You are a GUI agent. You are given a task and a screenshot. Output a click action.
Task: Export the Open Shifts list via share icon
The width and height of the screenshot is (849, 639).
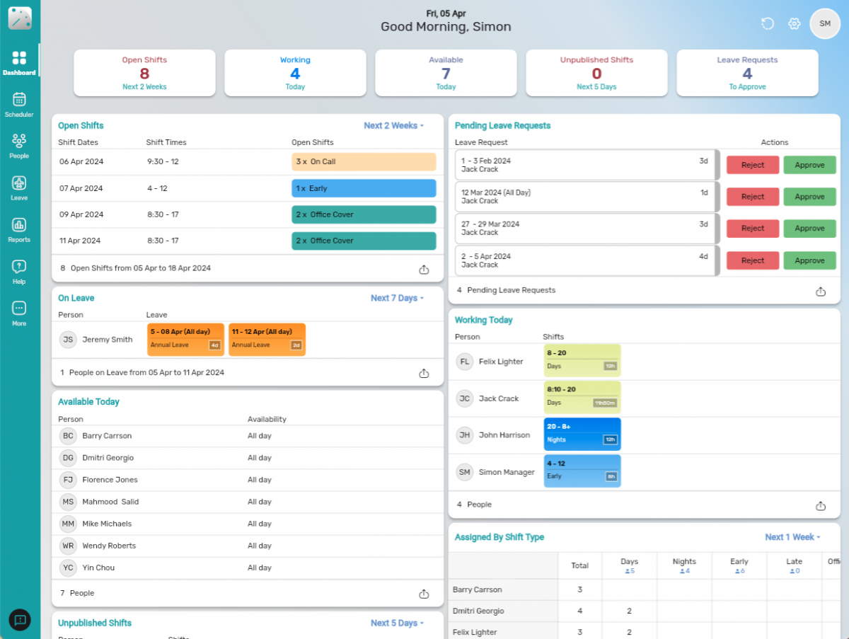pyautogui.click(x=423, y=270)
